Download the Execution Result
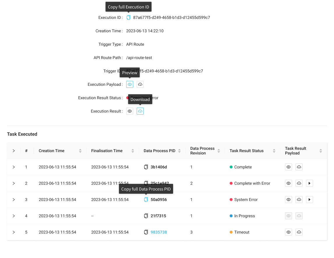 140,111
